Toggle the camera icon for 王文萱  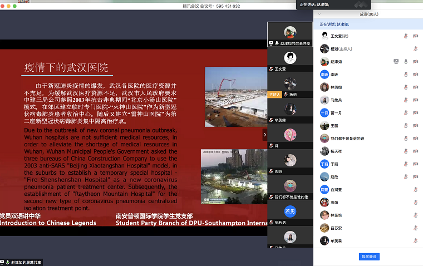415,36
